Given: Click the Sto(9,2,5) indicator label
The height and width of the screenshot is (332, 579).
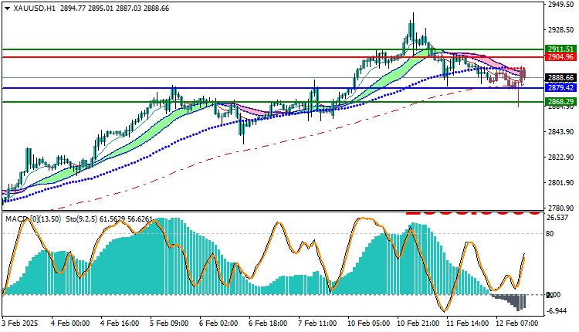Looking at the screenshot, I should click(82, 219).
